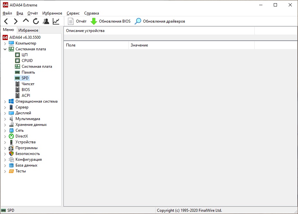This screenshot has width=298, height=214.
Task: Select the Хранение данных label in the tree
Action: pyautogui.click(x=31, y=125)
